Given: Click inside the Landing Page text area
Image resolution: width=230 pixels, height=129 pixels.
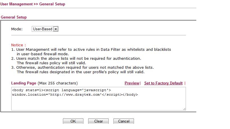Looking at the screenshot, I should 98,102.
